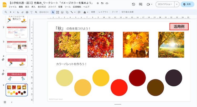Screen dimensions: 197x107
Task: Search menus with the magnifier icon
Action: pos(6,12)
